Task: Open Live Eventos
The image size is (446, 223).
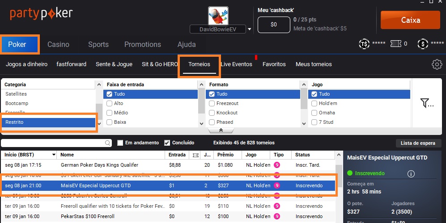Action: click(236, 64)
